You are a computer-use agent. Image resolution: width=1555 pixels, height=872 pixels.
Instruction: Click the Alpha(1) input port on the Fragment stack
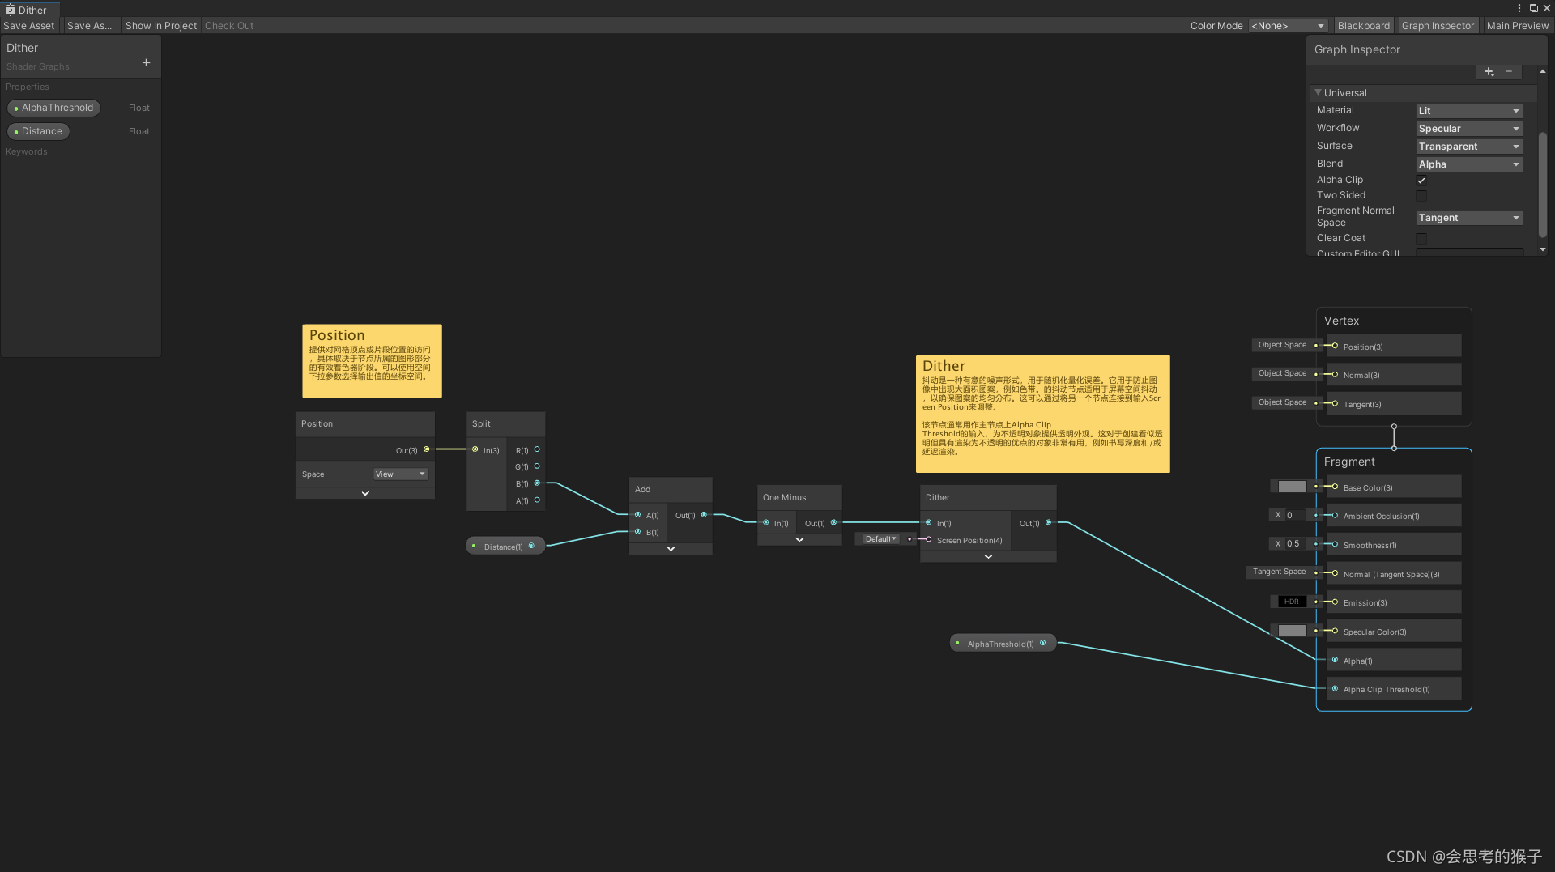tap(1335, 660)
